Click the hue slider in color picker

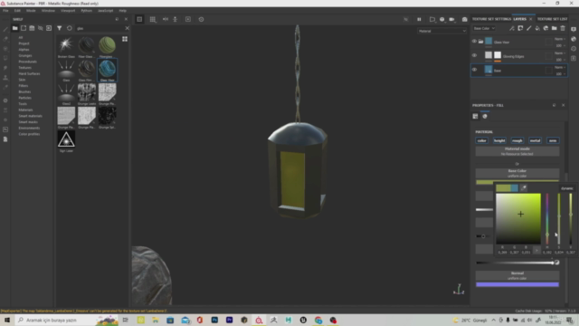[x=547, y=218]
